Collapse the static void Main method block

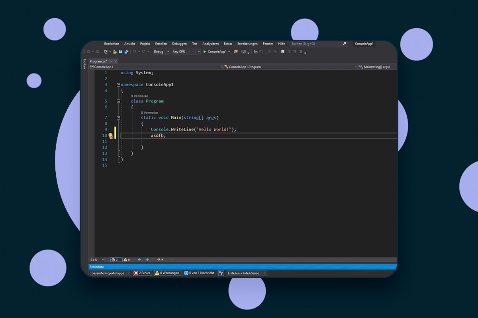click(118, 118)
